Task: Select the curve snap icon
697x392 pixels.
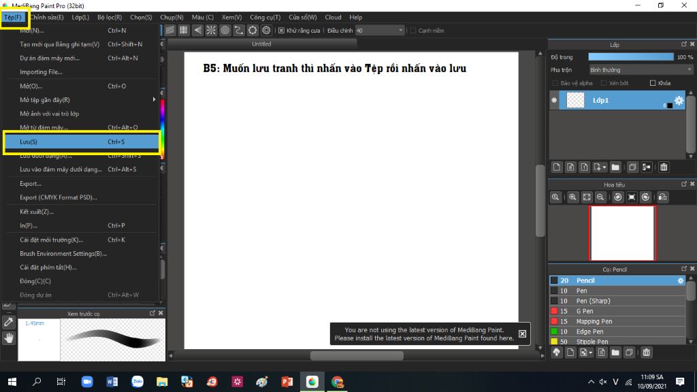Action: [x=239, y=30]
